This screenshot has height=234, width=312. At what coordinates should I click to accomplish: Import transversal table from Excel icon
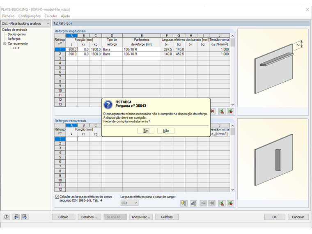[x=231, y=203]
